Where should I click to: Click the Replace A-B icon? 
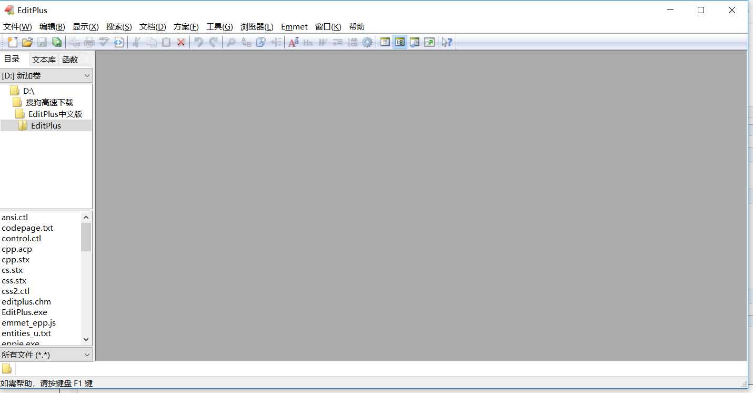246,42
